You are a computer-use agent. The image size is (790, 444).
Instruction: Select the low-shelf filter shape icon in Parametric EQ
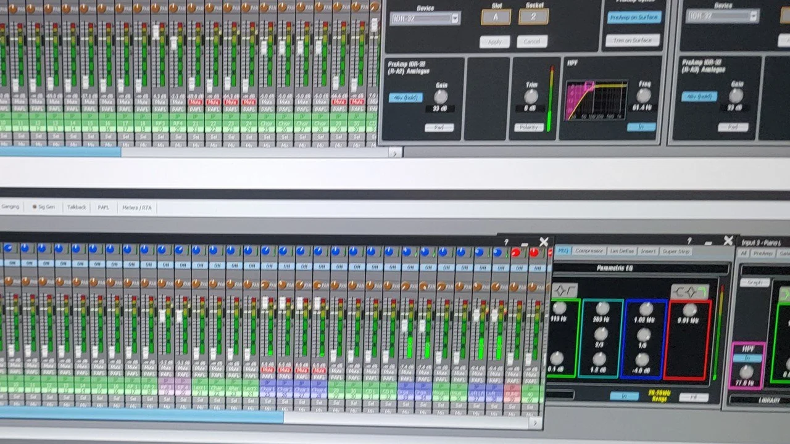pyautogui.click(x=564, y=290)
